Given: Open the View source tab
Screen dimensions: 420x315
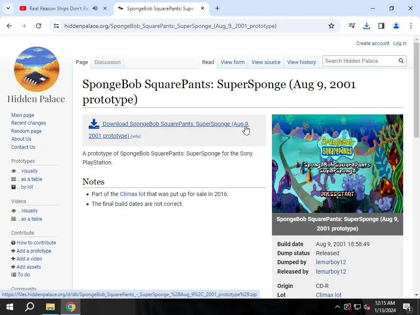Looking at the screenshot, I should 266,62.
